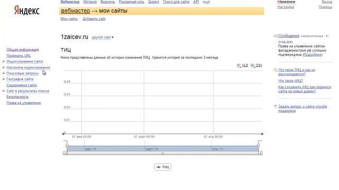339x190 pixels.
Task: Click the 1zaicev.ru site title
Action: 74,37
